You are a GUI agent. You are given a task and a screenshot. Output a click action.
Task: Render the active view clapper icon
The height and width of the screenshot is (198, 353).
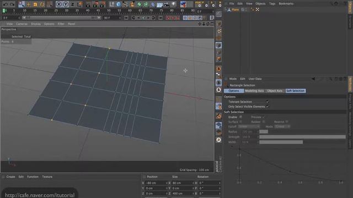pyautogui.click(x=88, y=4)
